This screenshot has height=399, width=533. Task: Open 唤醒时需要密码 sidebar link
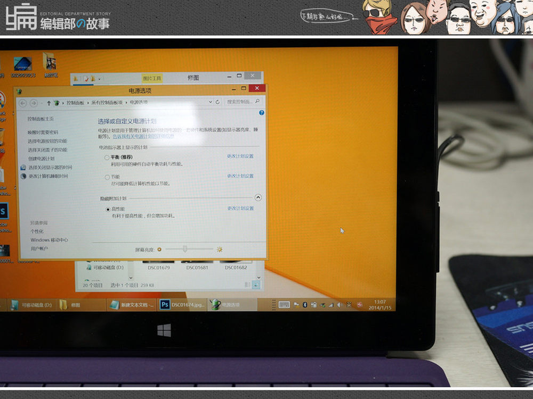click(x=43, y=132)
